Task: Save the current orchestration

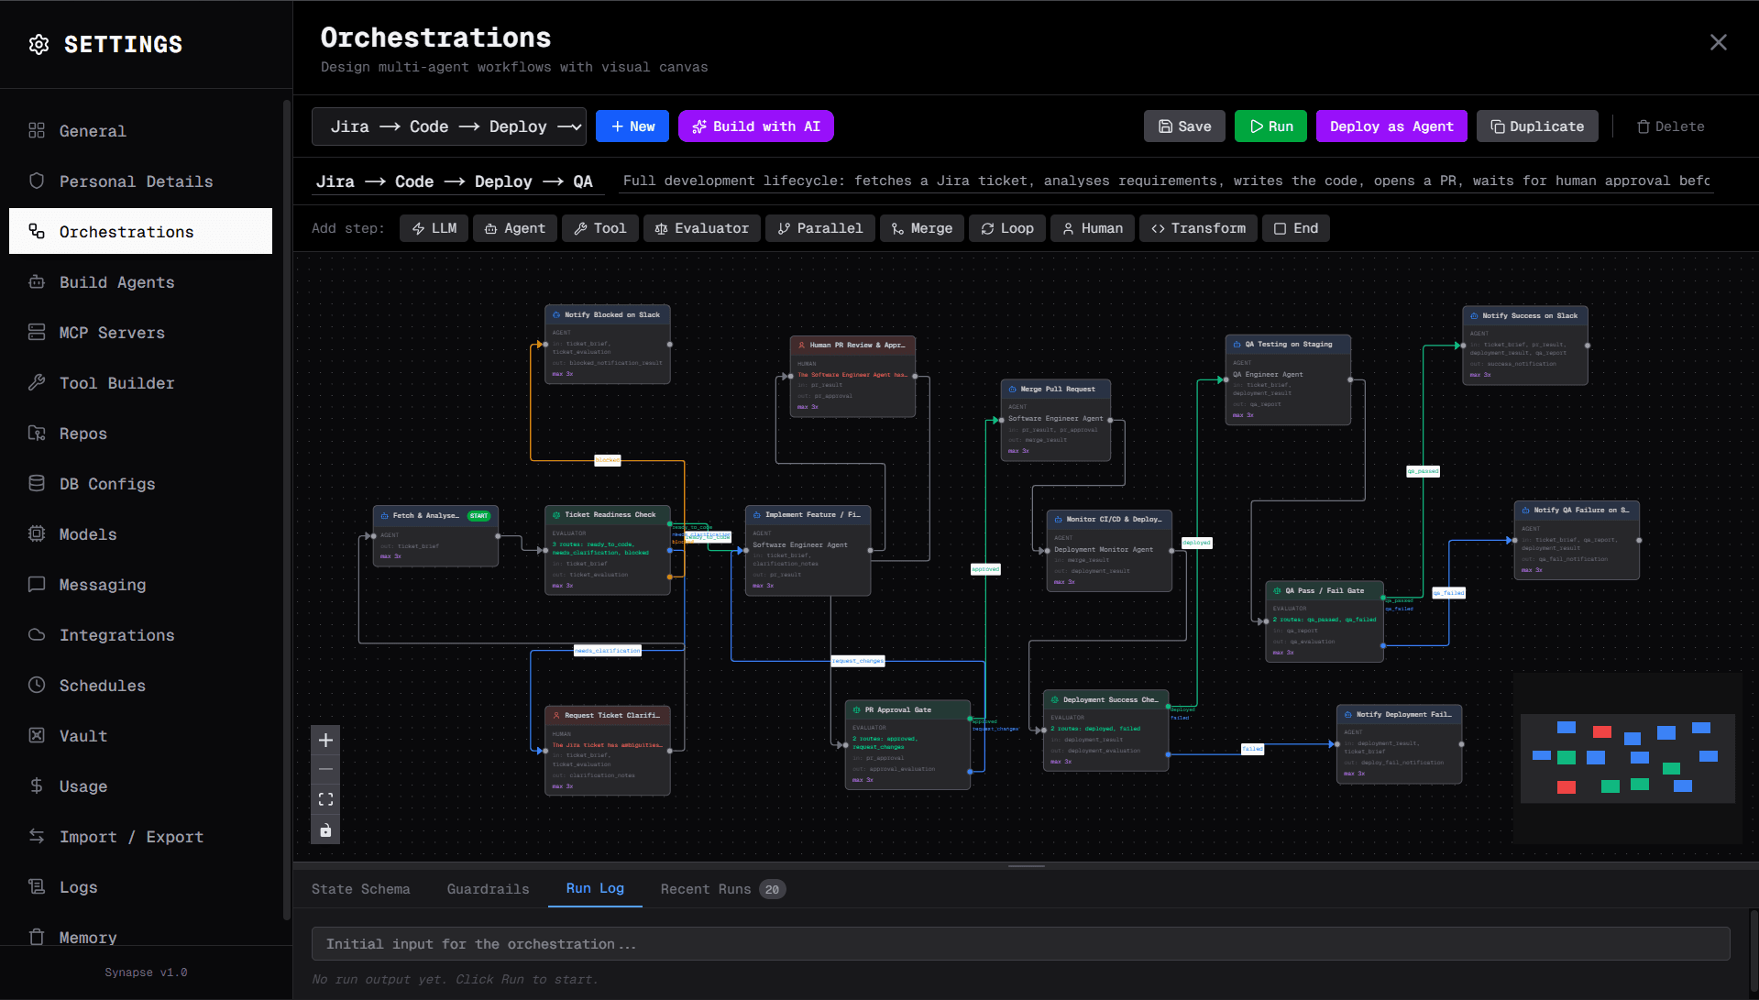Action: [1184, 126]
